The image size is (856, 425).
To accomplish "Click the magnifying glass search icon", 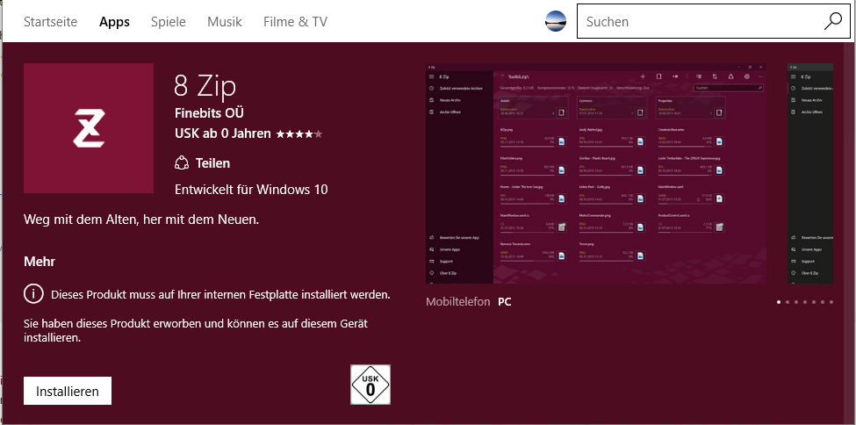I will point(834,21).
